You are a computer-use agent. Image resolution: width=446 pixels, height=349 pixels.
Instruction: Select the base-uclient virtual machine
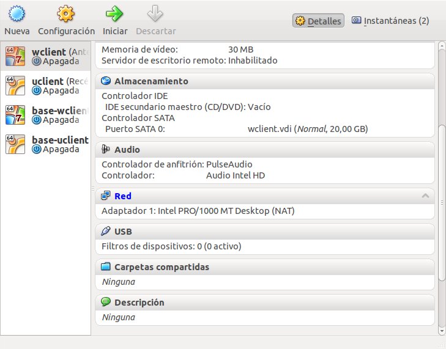point(45,144)
